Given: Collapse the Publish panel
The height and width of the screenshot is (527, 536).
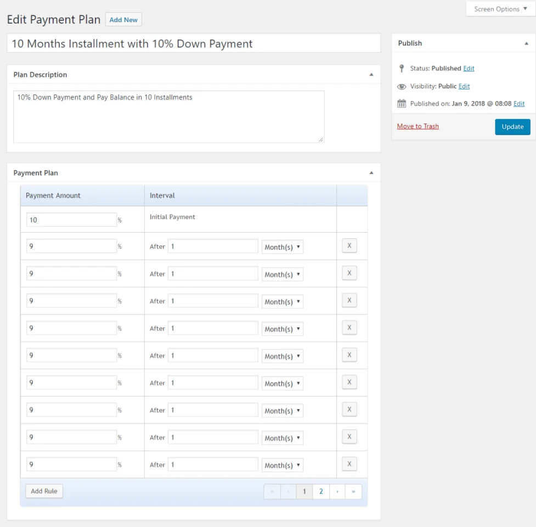Looking at the screenshot, I should pyautogui.click(x=527, y=43).
